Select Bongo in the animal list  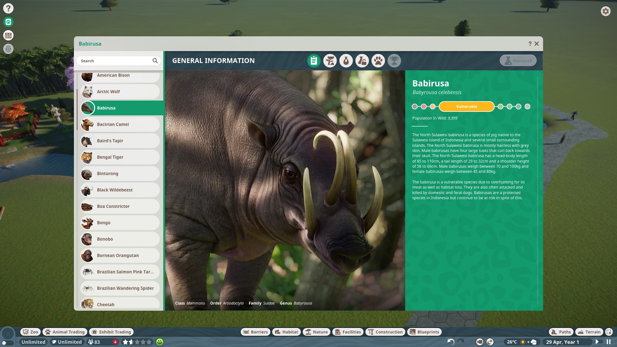coord(120,223)
